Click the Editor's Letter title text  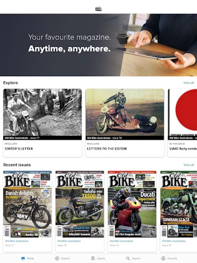[x=19, y=149]
